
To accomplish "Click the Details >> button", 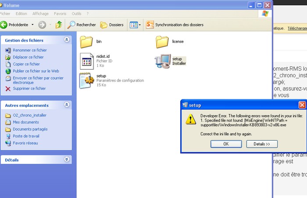I will click(x=262, y=144).
